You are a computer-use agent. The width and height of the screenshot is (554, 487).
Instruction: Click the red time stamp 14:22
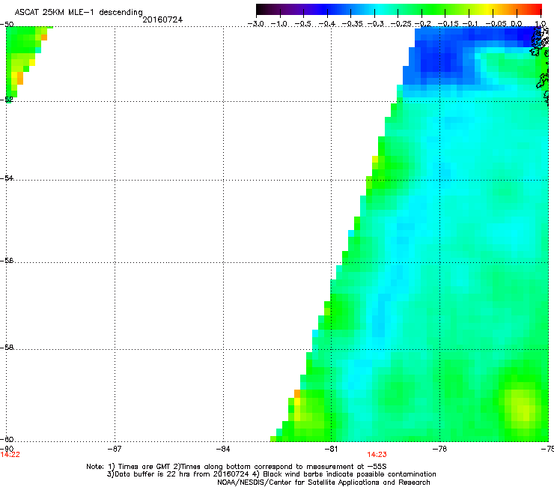[x=10, y=455]
